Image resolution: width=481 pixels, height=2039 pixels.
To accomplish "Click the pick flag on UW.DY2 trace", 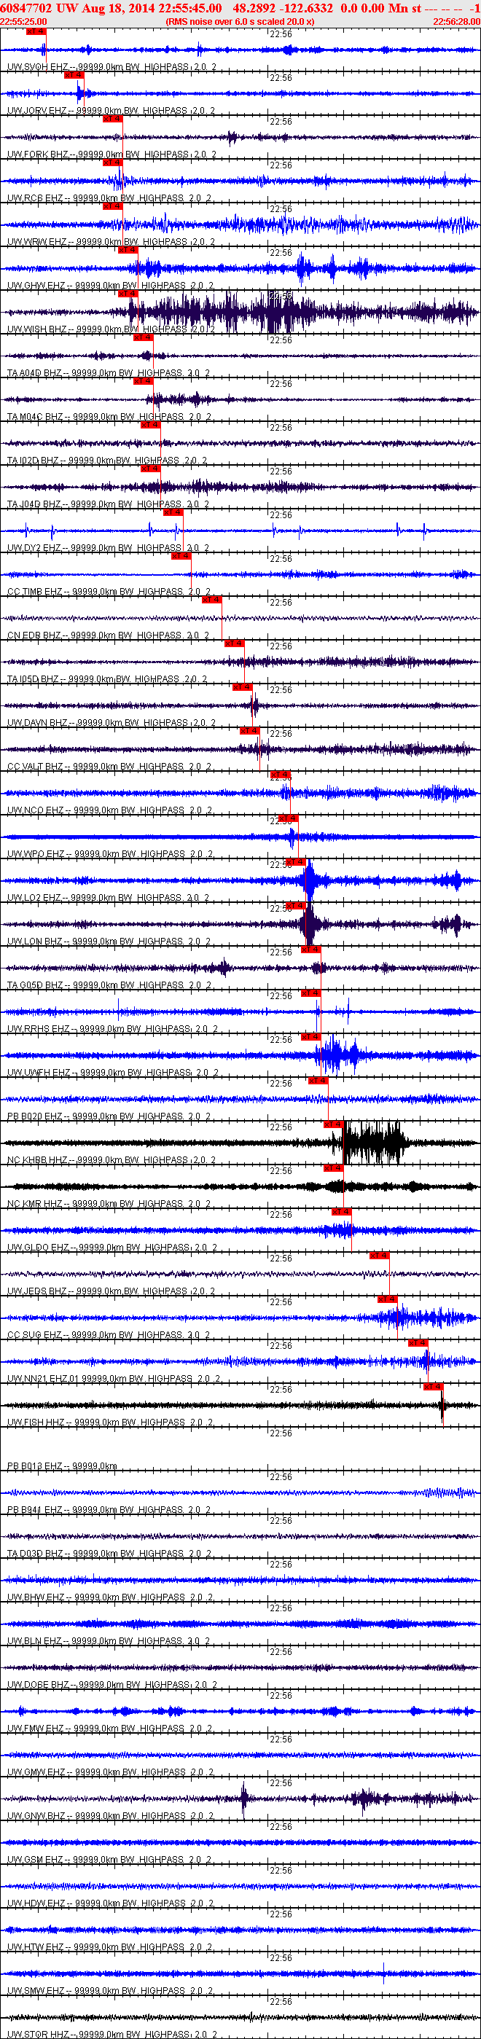I will [173, 512].
